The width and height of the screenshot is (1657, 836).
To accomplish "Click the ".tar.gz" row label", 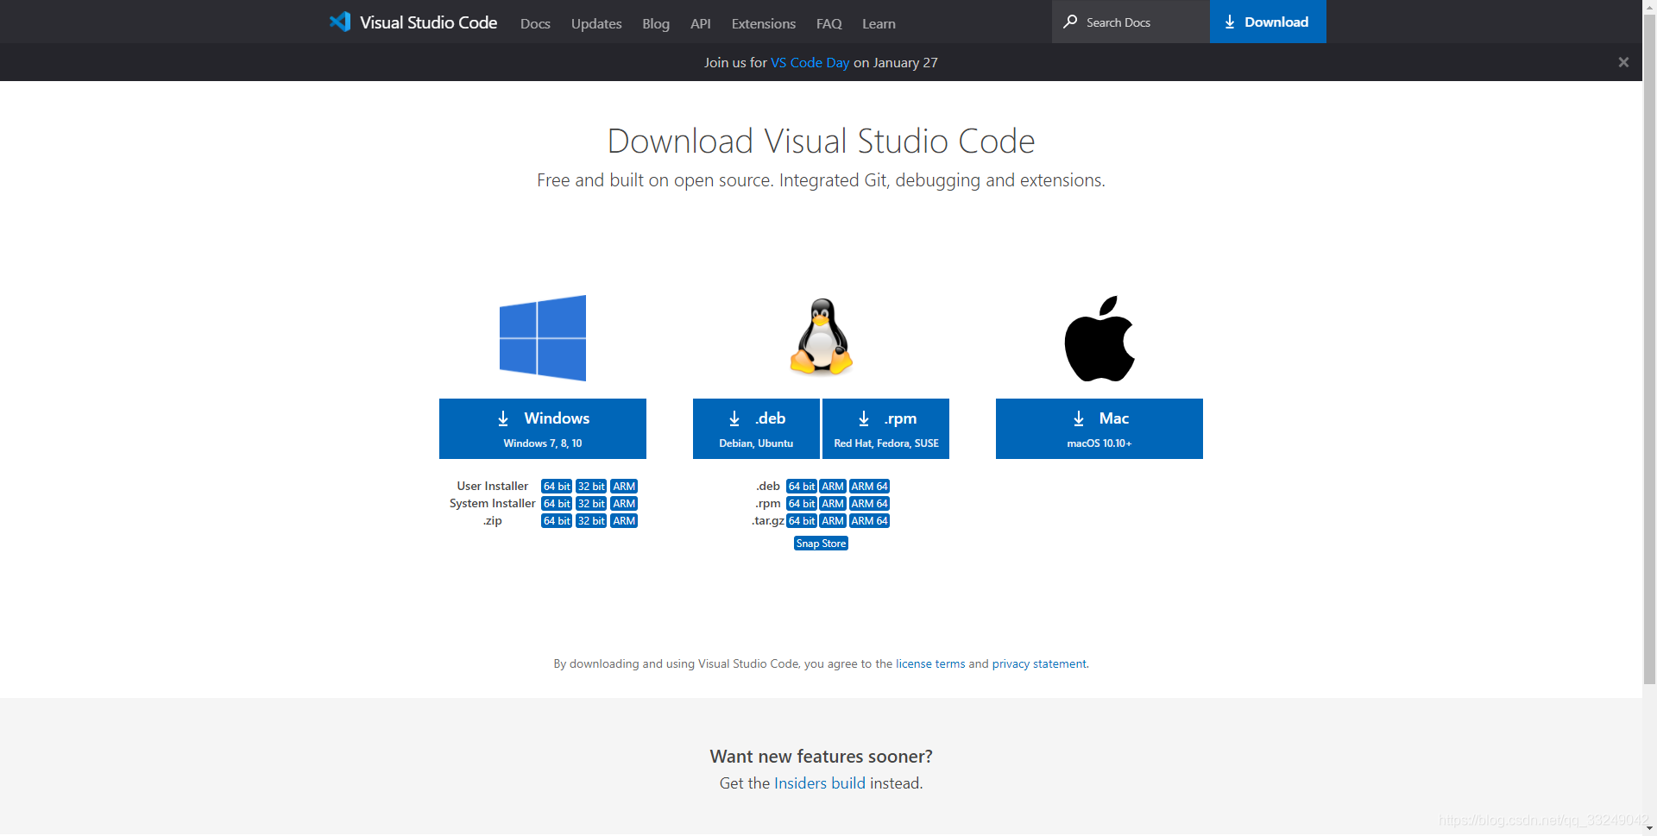I will click(768, 521).
